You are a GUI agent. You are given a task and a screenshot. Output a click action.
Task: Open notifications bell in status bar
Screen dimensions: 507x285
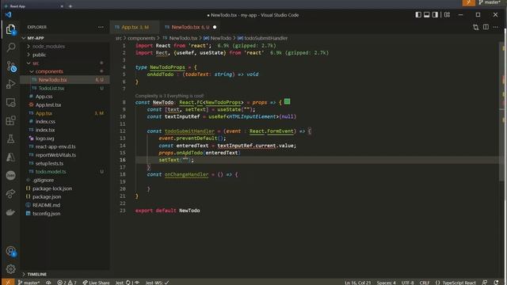(496, 283)
